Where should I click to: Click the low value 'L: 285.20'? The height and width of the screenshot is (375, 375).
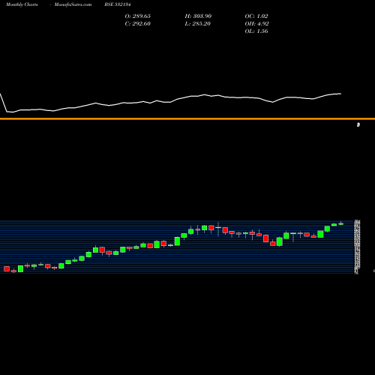point(197,24)
